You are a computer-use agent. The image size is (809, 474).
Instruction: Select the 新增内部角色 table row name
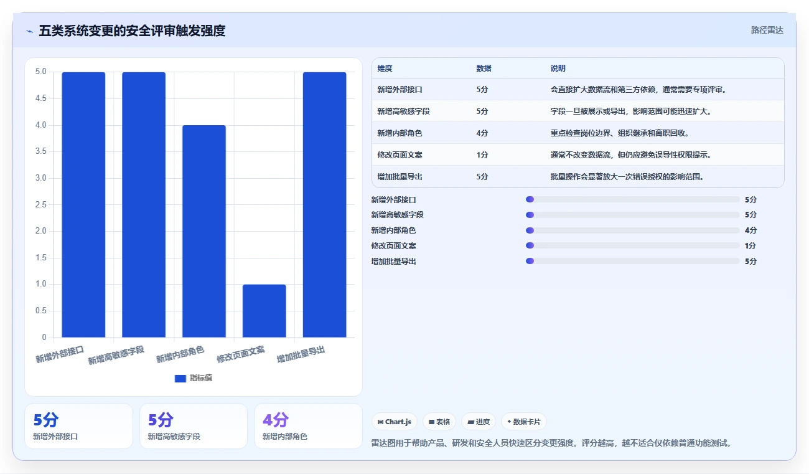(x=400, y=133)
